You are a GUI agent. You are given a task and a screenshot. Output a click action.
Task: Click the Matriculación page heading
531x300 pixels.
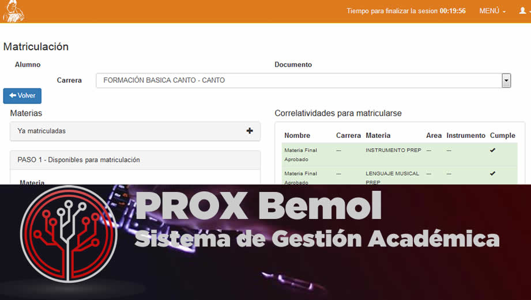pyautogui.click(x=36, y=47)
